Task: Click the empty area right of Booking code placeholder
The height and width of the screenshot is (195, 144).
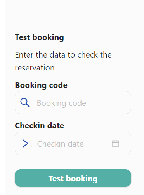Action: click(108, 103)
